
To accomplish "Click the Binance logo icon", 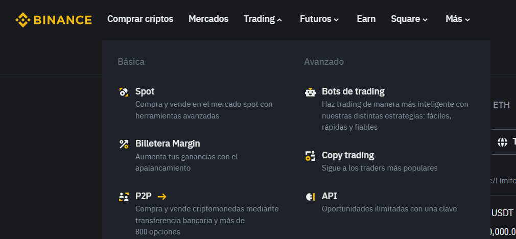I will click(23, 20).
